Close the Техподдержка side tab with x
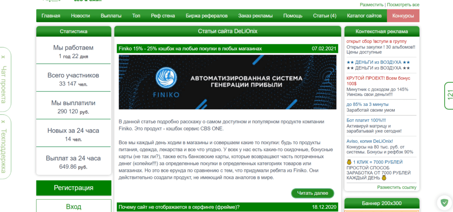The width and height of the screenshot is (453, 212). tap(3, 121)
